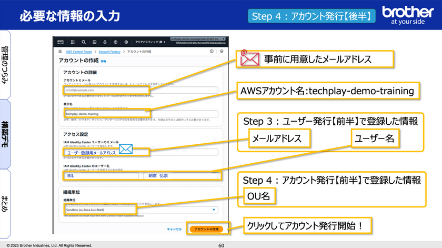Click the AWS logo home icon

point(59,42)
